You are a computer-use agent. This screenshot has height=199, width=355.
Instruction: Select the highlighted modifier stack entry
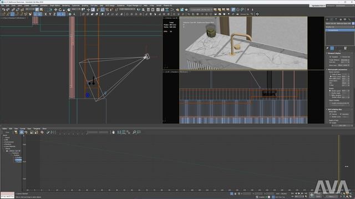coord(339,30)
